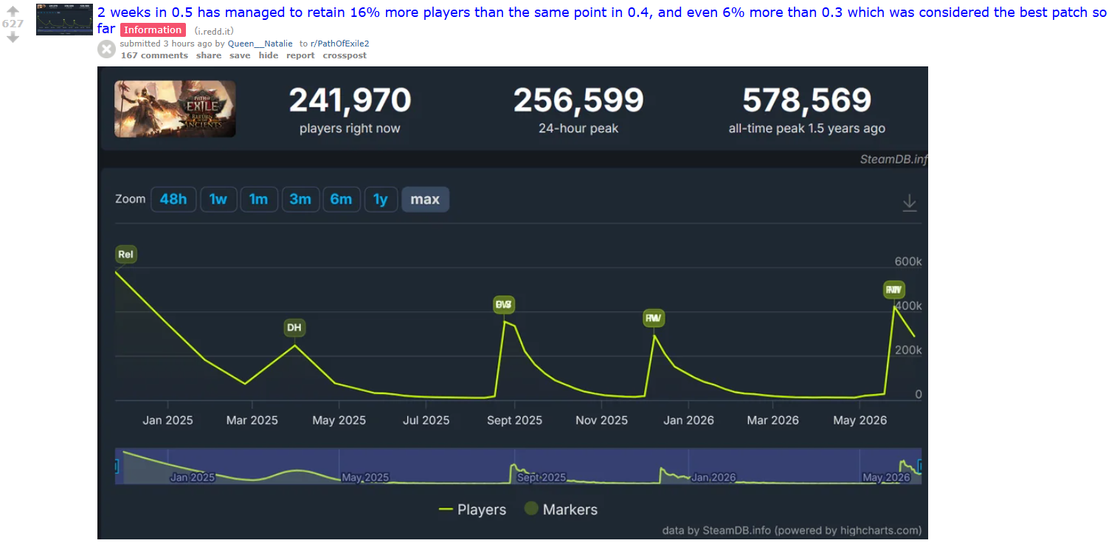1120x546 pixels.
Task: Set chart zoom to 3m
Action: coord(300,199)
